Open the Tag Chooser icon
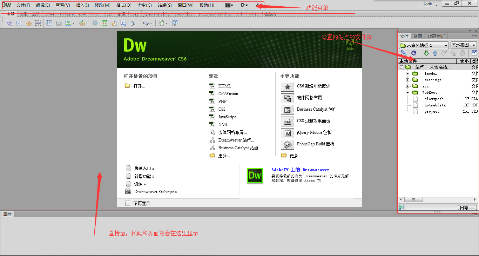The height and width of the screenshot is (256, 479). pyautogui.click(x=174, y=23)
